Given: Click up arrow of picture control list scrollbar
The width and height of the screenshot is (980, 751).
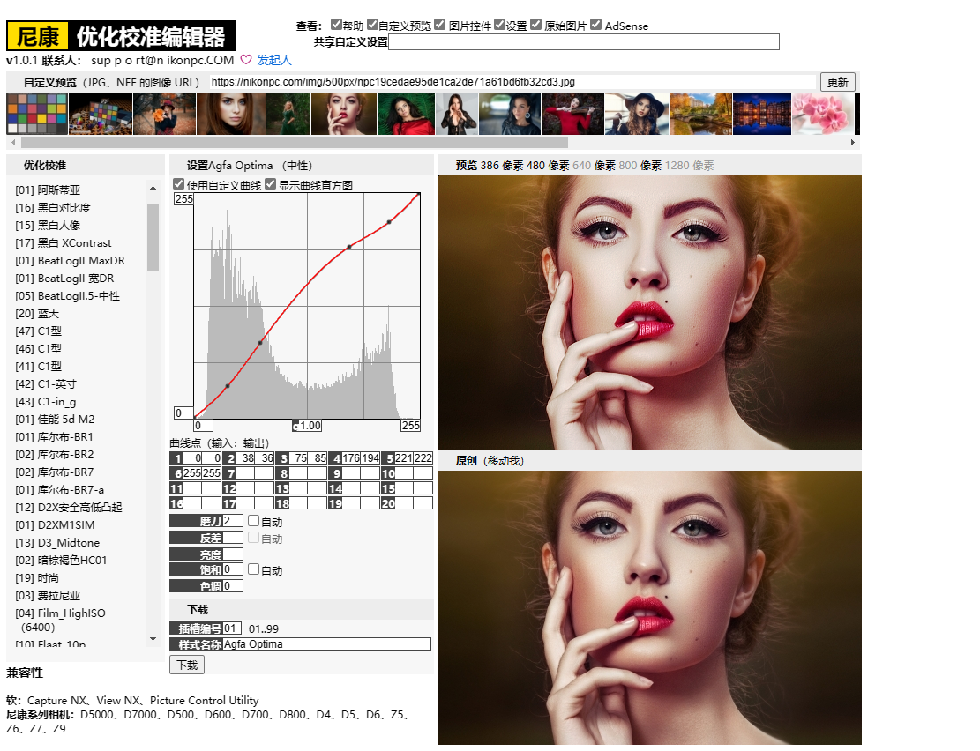Looking at the screenshot, I should click(x=153, y=188).
